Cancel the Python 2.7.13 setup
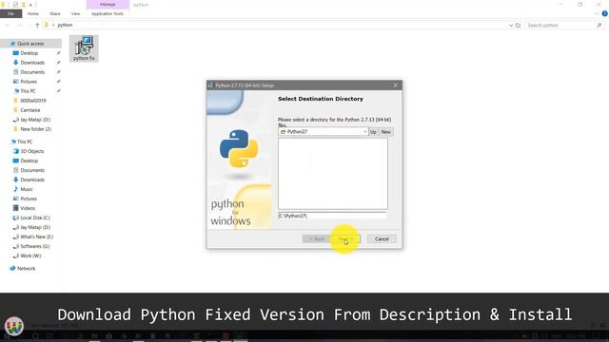The width and height of the screenshot is (609, 342). [382, 238]
